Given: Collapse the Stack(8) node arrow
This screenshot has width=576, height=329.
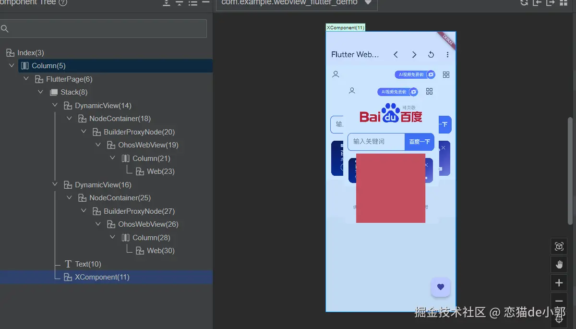Looking at the screenshot, I should point(41,92).
